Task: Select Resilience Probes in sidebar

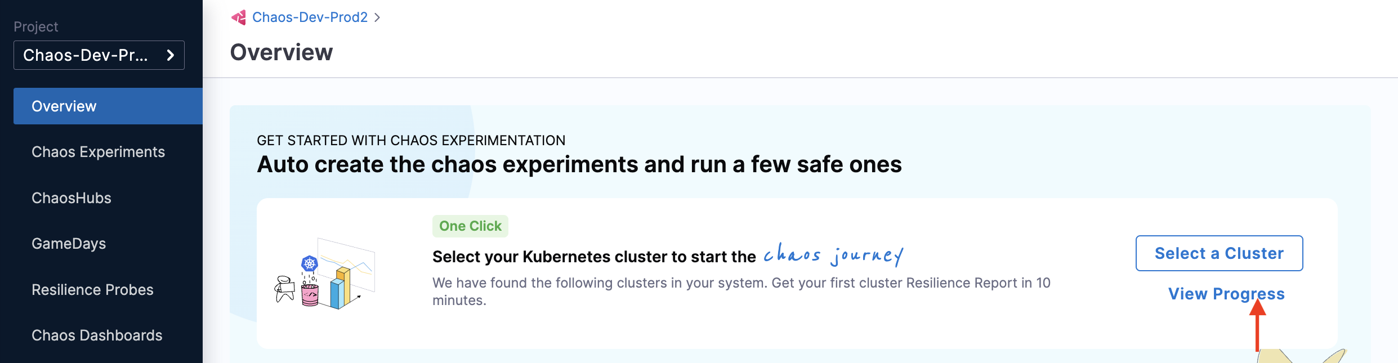Action: point(92,290)
